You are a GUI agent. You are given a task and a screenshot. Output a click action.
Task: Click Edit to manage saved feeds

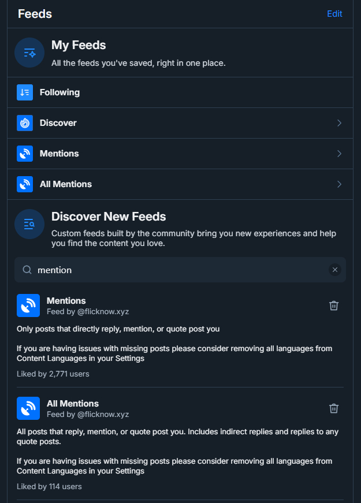tap(334, 14)
